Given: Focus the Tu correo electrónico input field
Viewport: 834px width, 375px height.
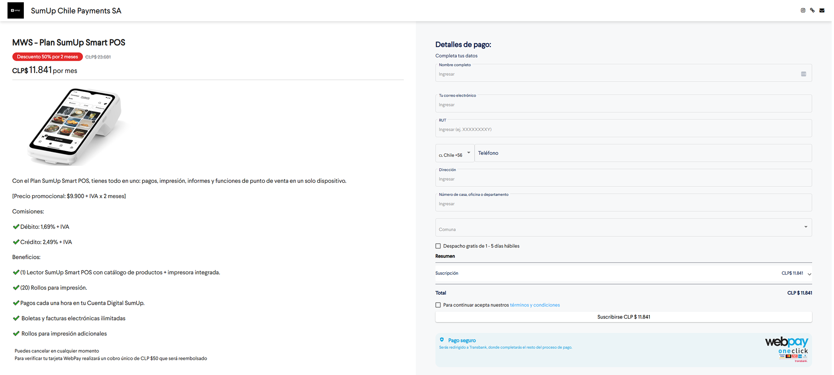Looking at the screenshot, I should [x=623, y=104].
